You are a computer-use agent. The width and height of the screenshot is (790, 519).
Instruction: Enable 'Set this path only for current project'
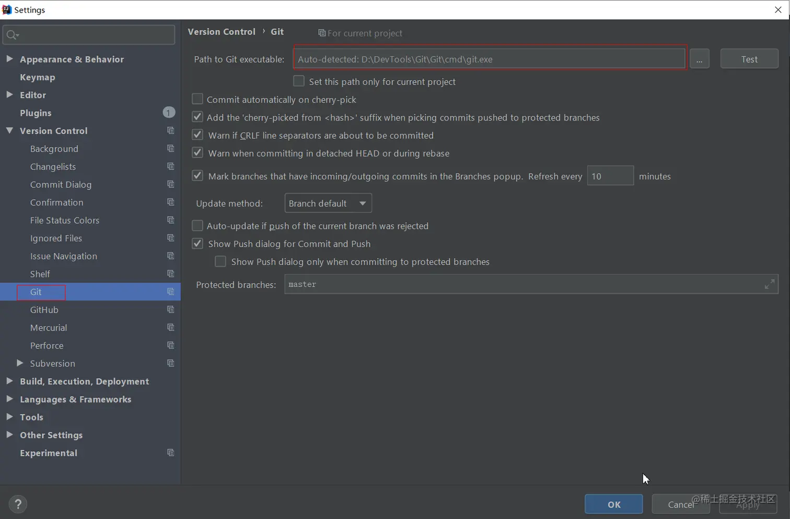pos(299,81)
